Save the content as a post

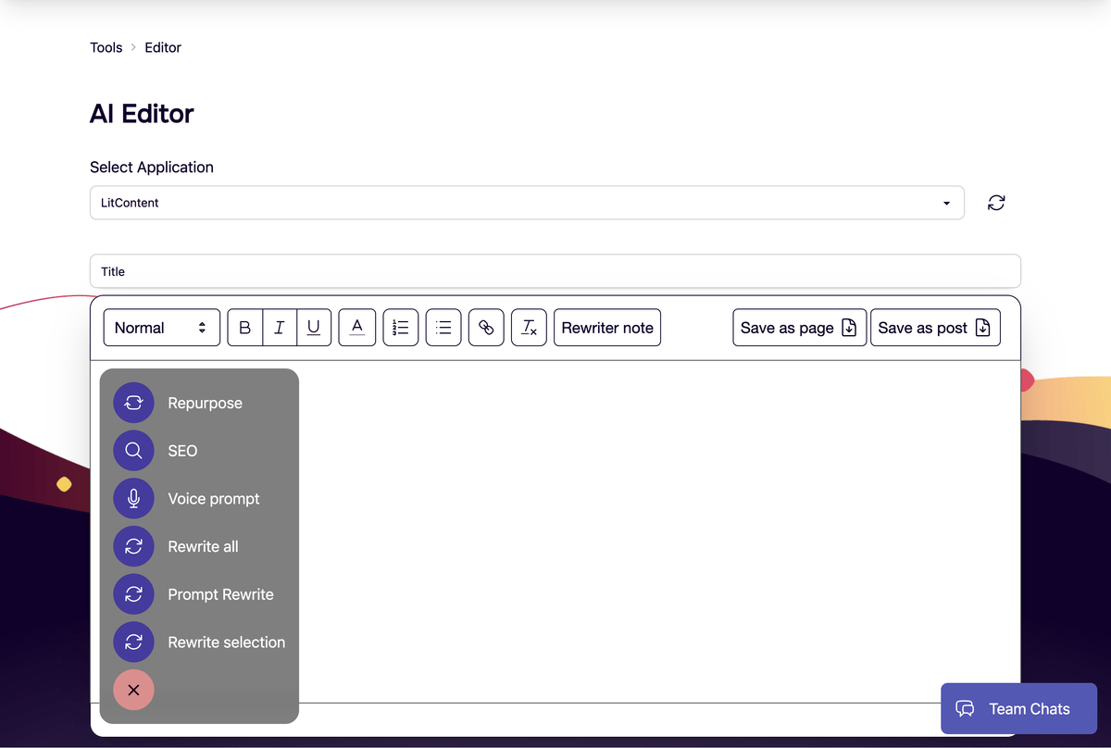[935, 327]
